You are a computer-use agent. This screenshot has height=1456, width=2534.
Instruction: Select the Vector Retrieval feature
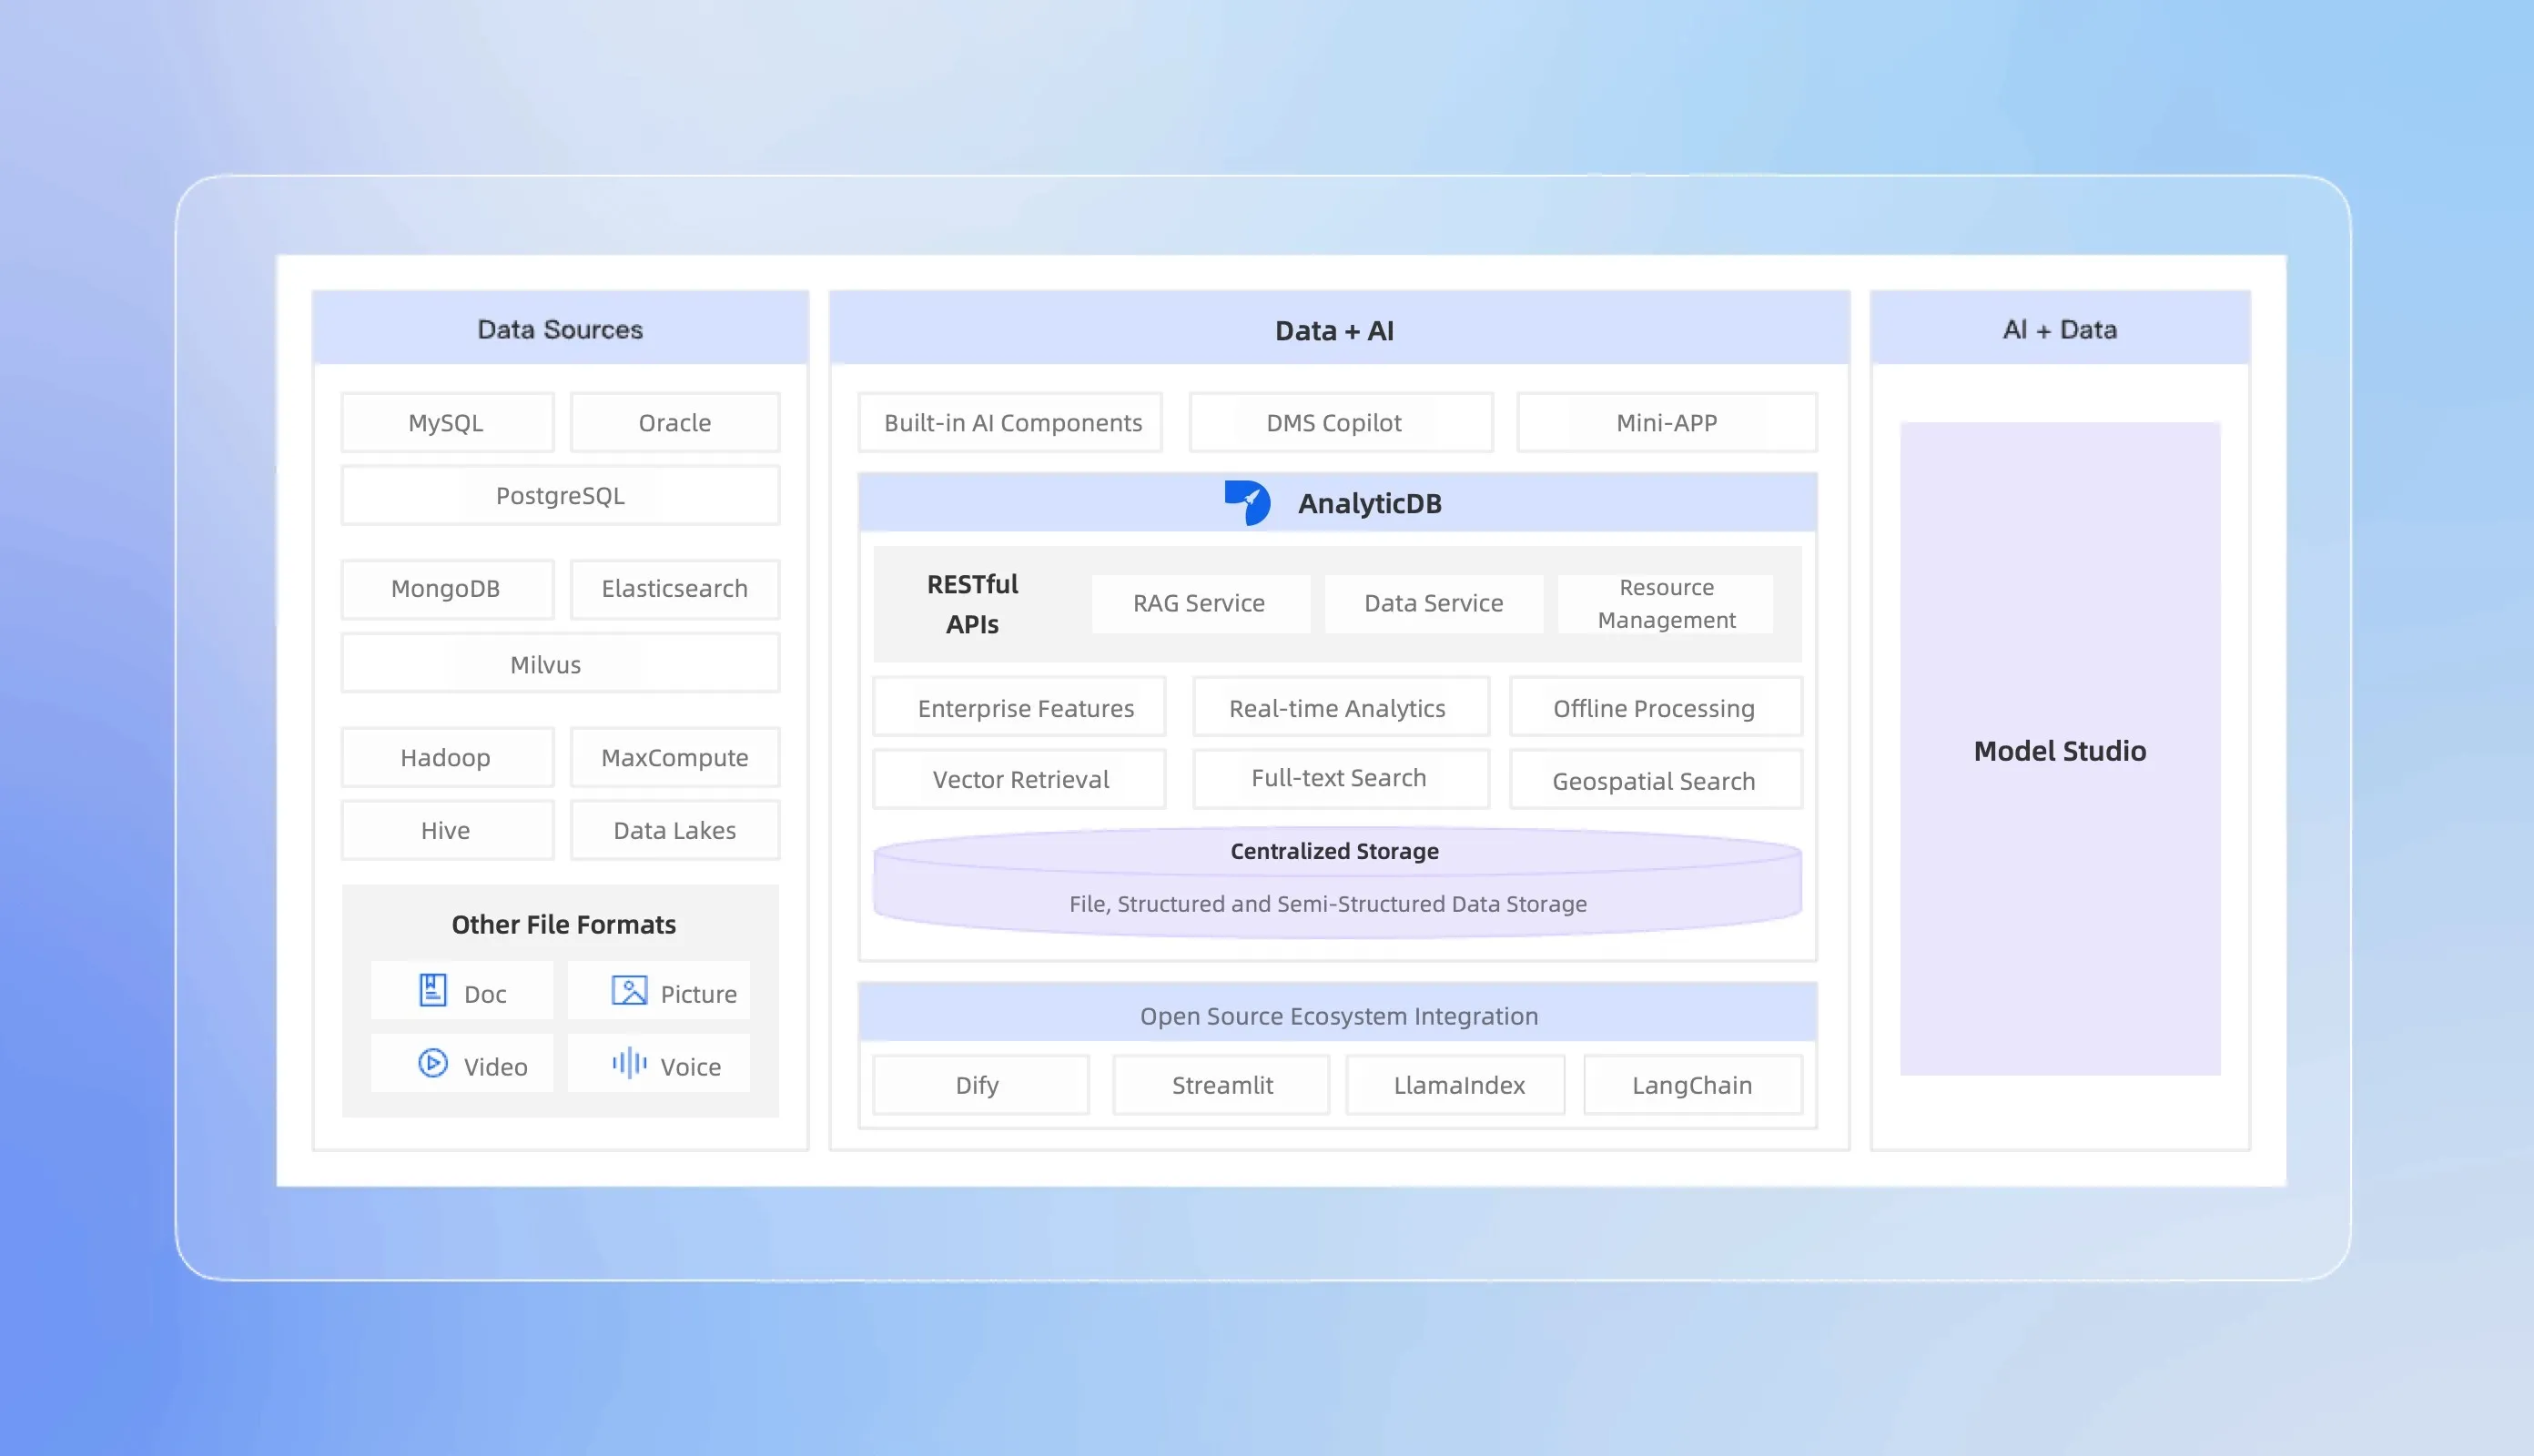point(1019,779)
